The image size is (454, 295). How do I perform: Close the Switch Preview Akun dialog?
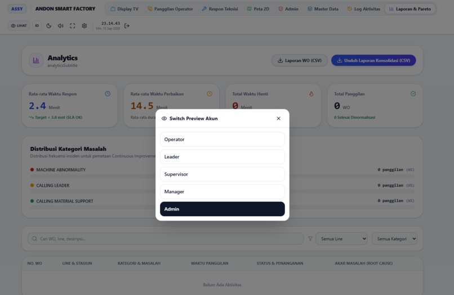tap(278, 118)
